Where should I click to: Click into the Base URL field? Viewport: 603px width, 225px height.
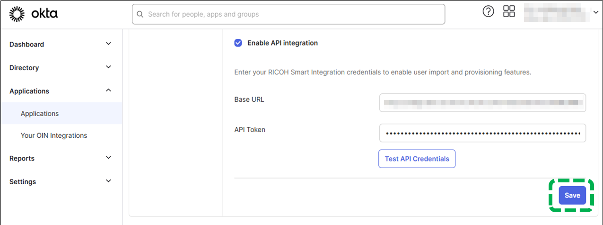click(482, 102)
